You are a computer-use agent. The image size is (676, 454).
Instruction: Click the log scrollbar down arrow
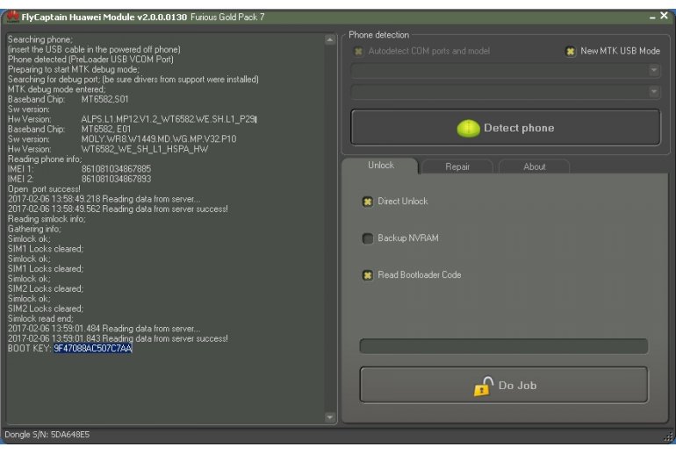(x=330, y=417)
